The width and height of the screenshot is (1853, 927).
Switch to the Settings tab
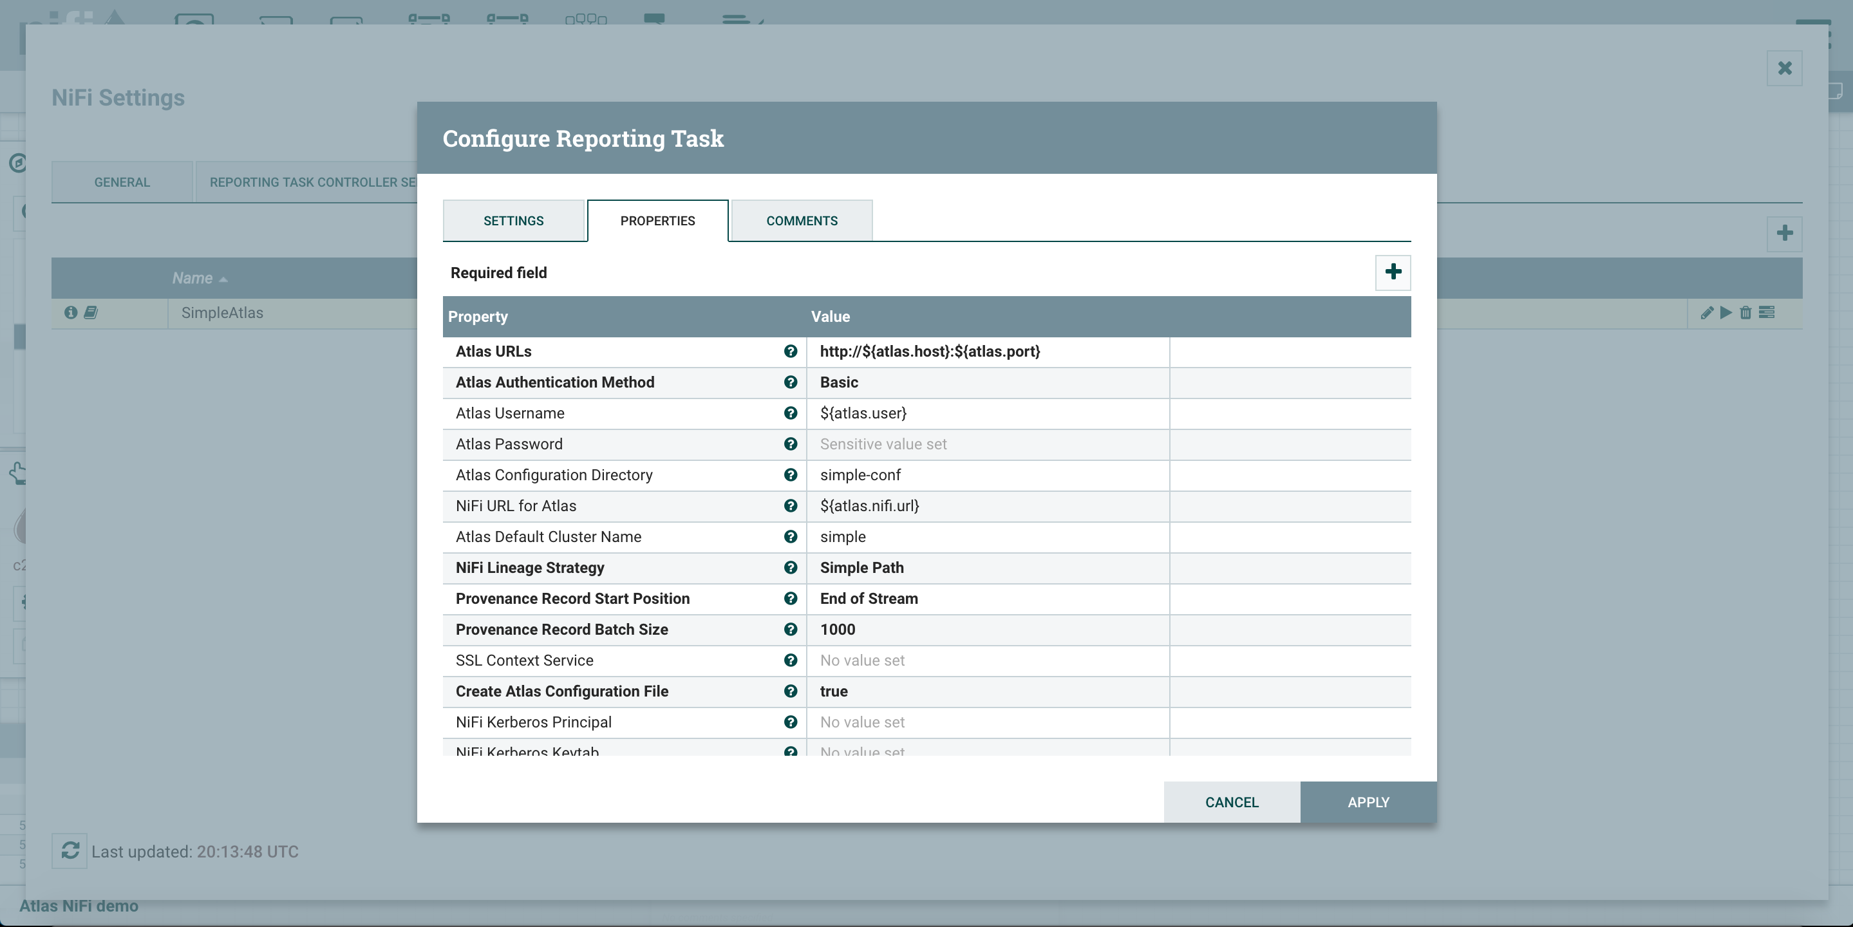coord(513,221)
